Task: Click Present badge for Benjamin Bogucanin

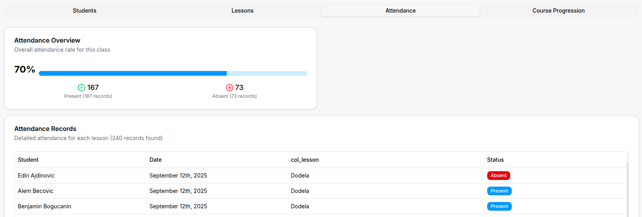Action: pos(499,206)
